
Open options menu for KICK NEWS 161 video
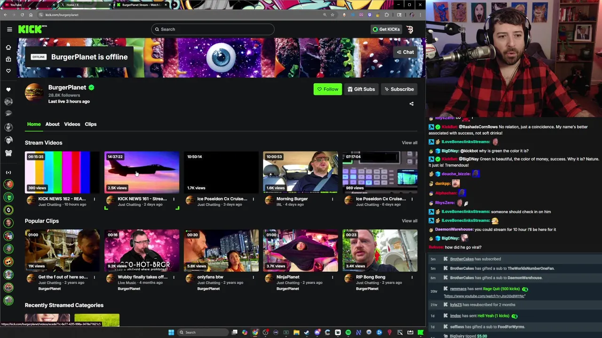point(174,199)
